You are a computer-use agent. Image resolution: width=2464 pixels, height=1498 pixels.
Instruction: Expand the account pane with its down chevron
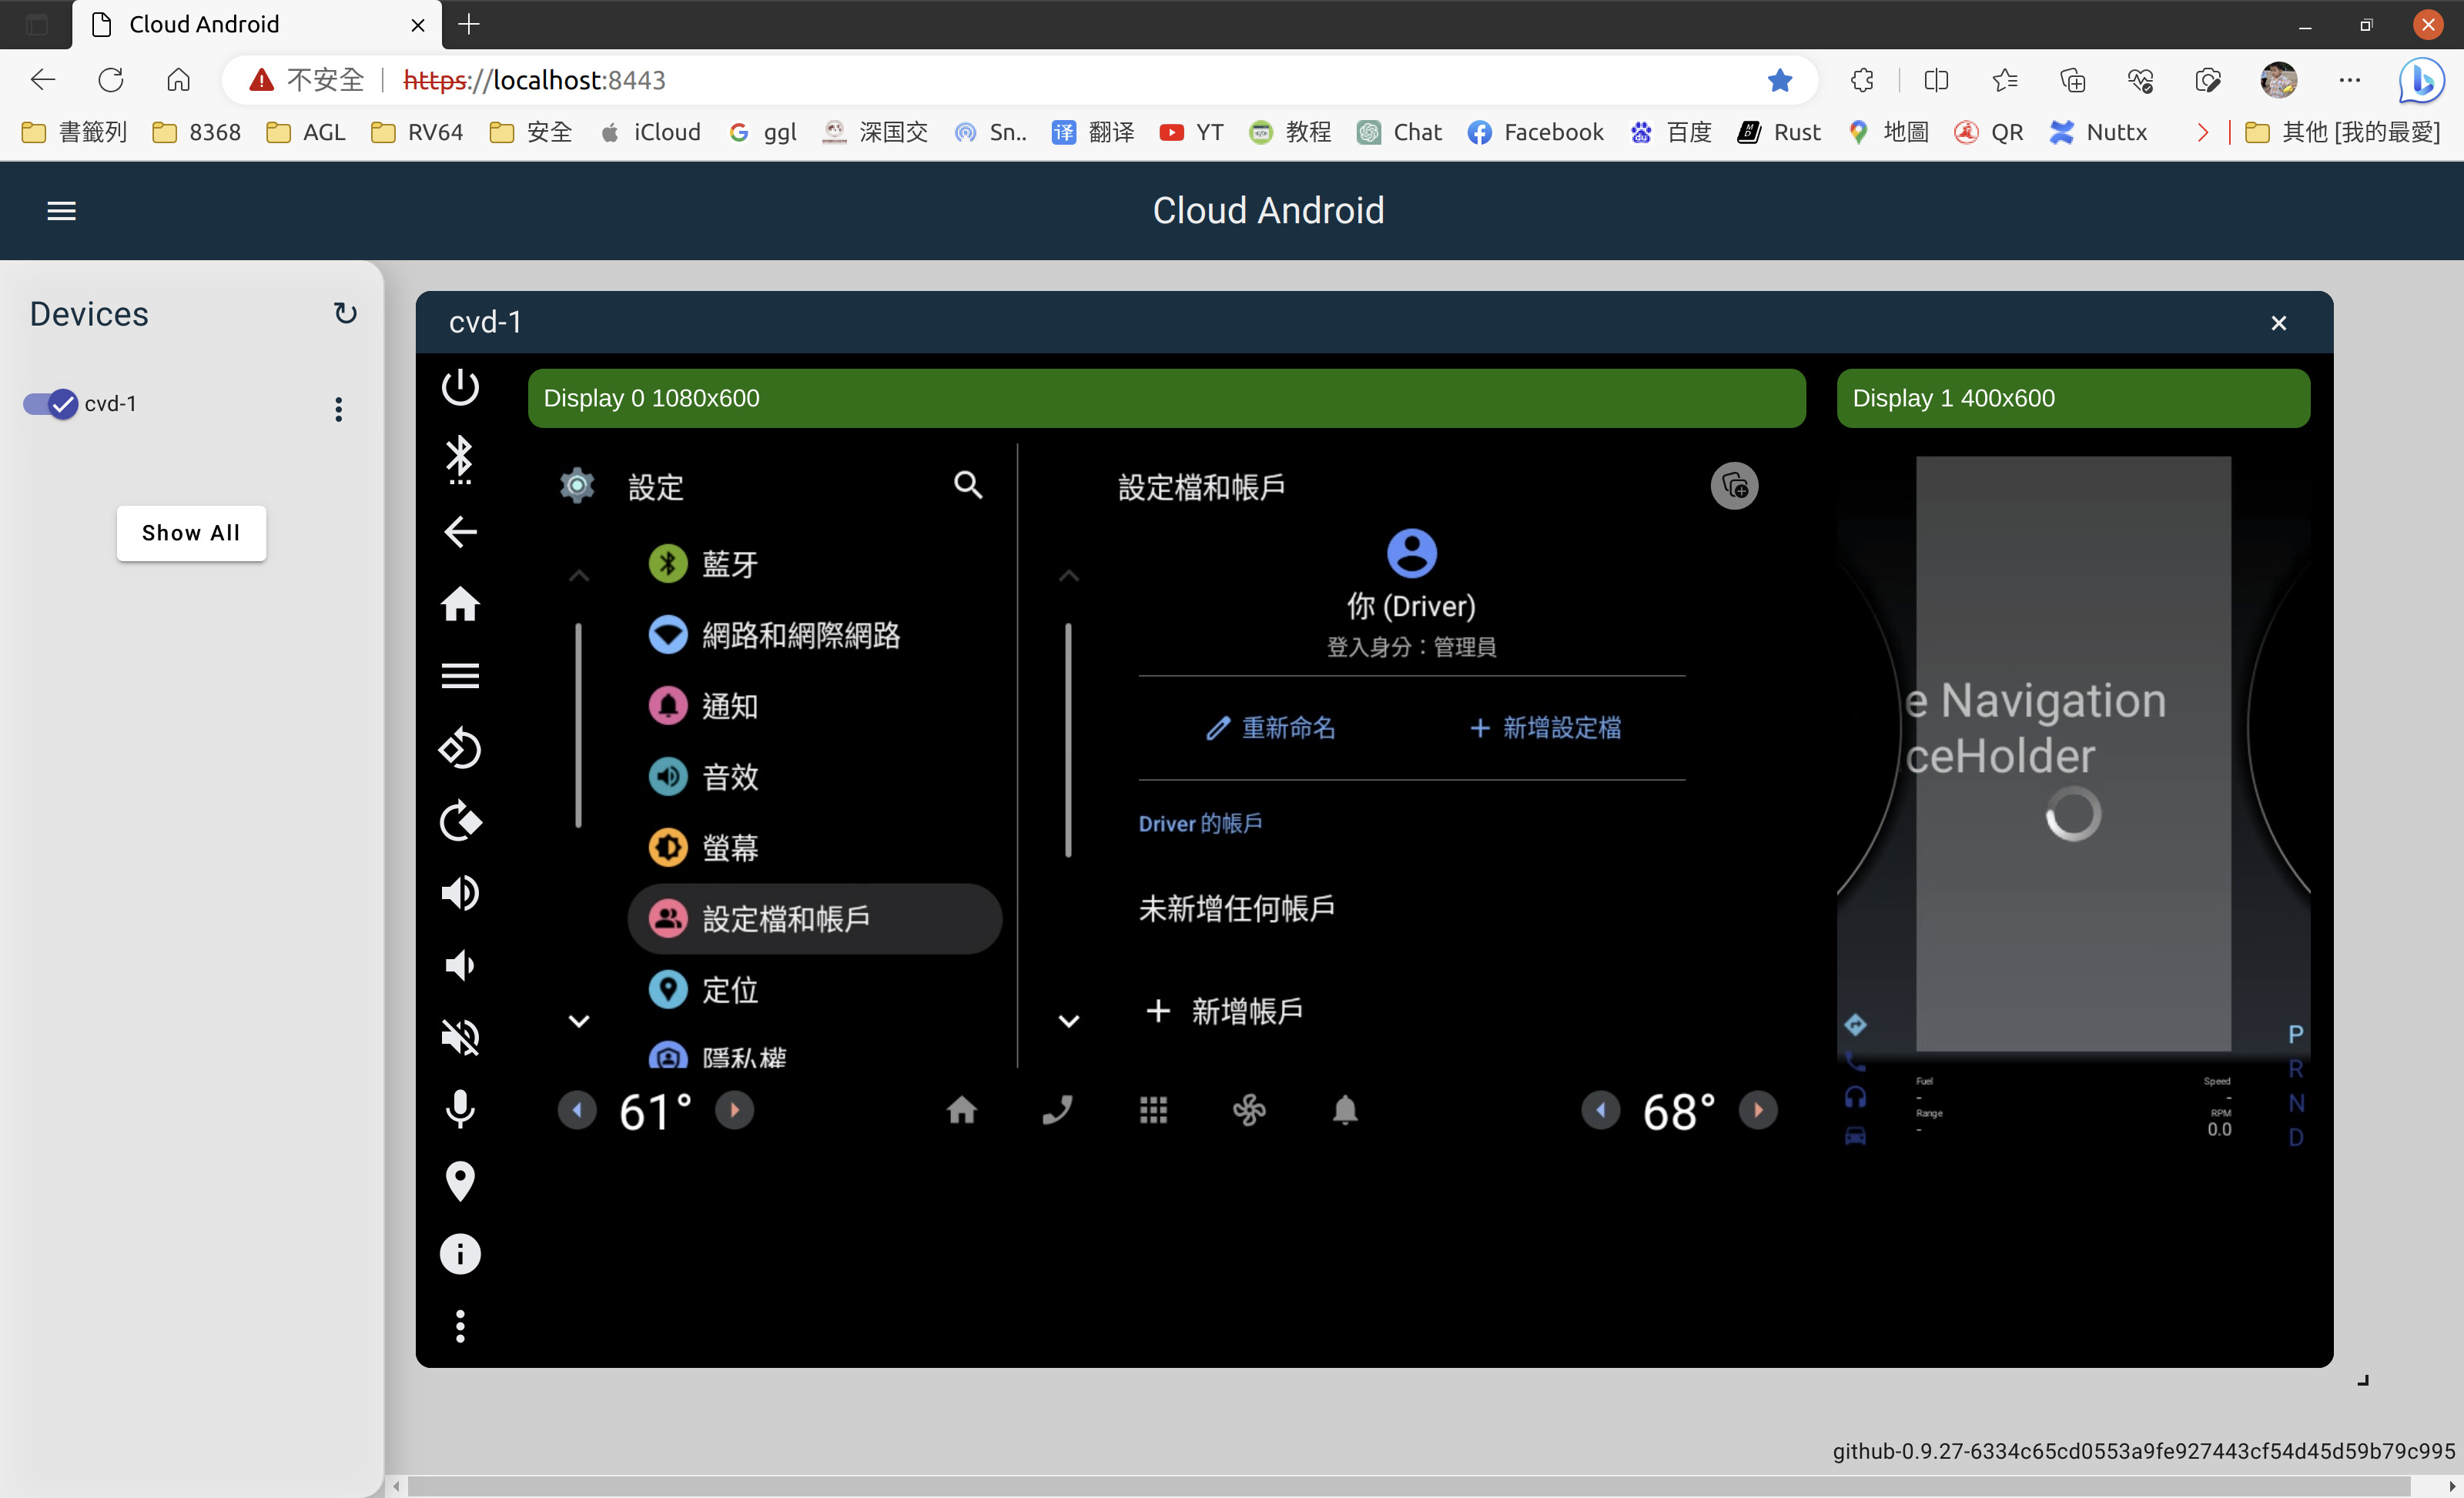(1068, 1021)
